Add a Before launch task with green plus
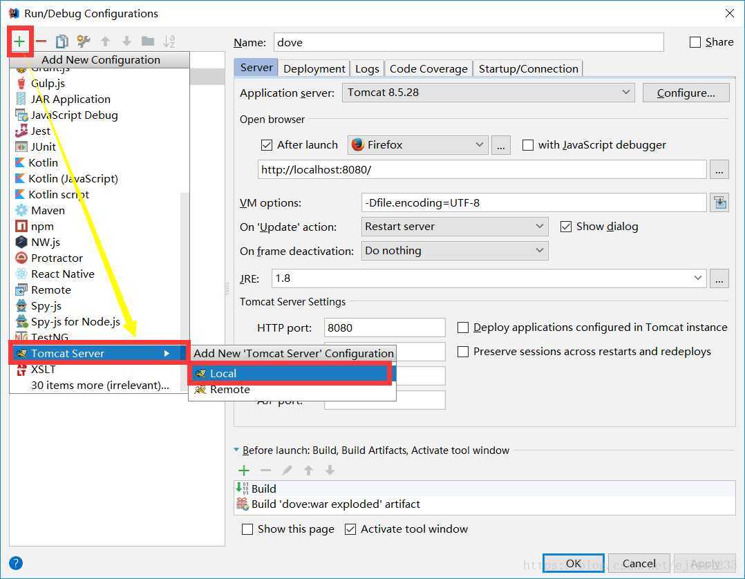 click(244, 471)
